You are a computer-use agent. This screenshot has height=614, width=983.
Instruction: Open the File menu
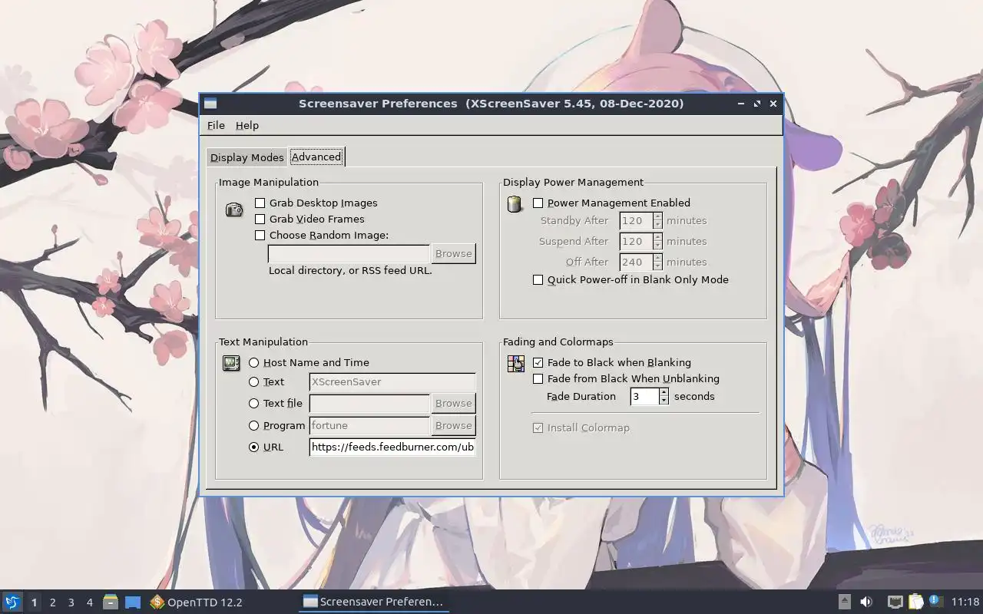click(216, 126)
